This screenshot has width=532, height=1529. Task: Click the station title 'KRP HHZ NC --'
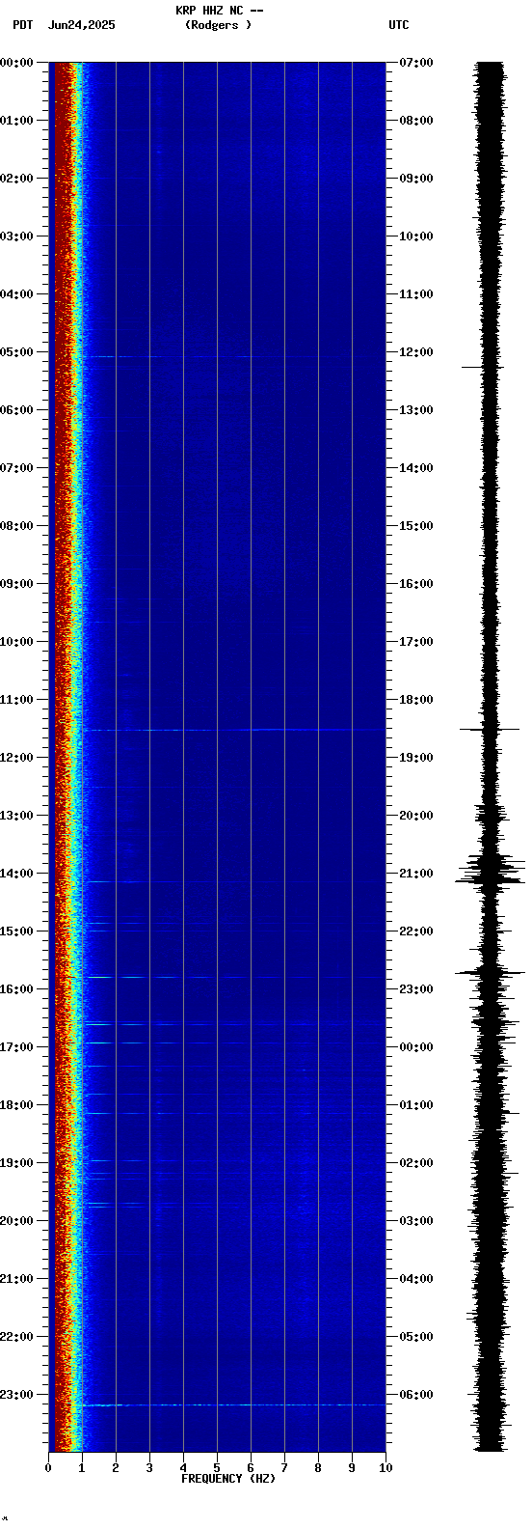coord(219,11)
